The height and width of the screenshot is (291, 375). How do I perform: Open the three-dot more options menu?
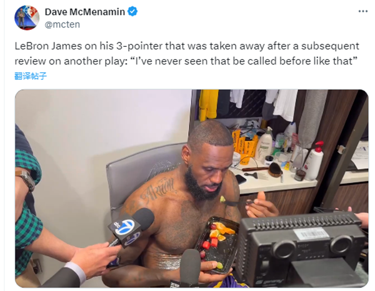tap(362, 11)
